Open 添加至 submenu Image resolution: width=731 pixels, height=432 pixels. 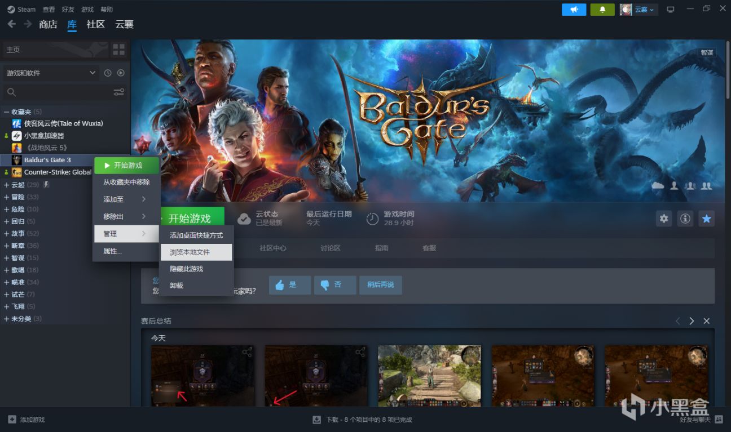click(x=127, y=199)
